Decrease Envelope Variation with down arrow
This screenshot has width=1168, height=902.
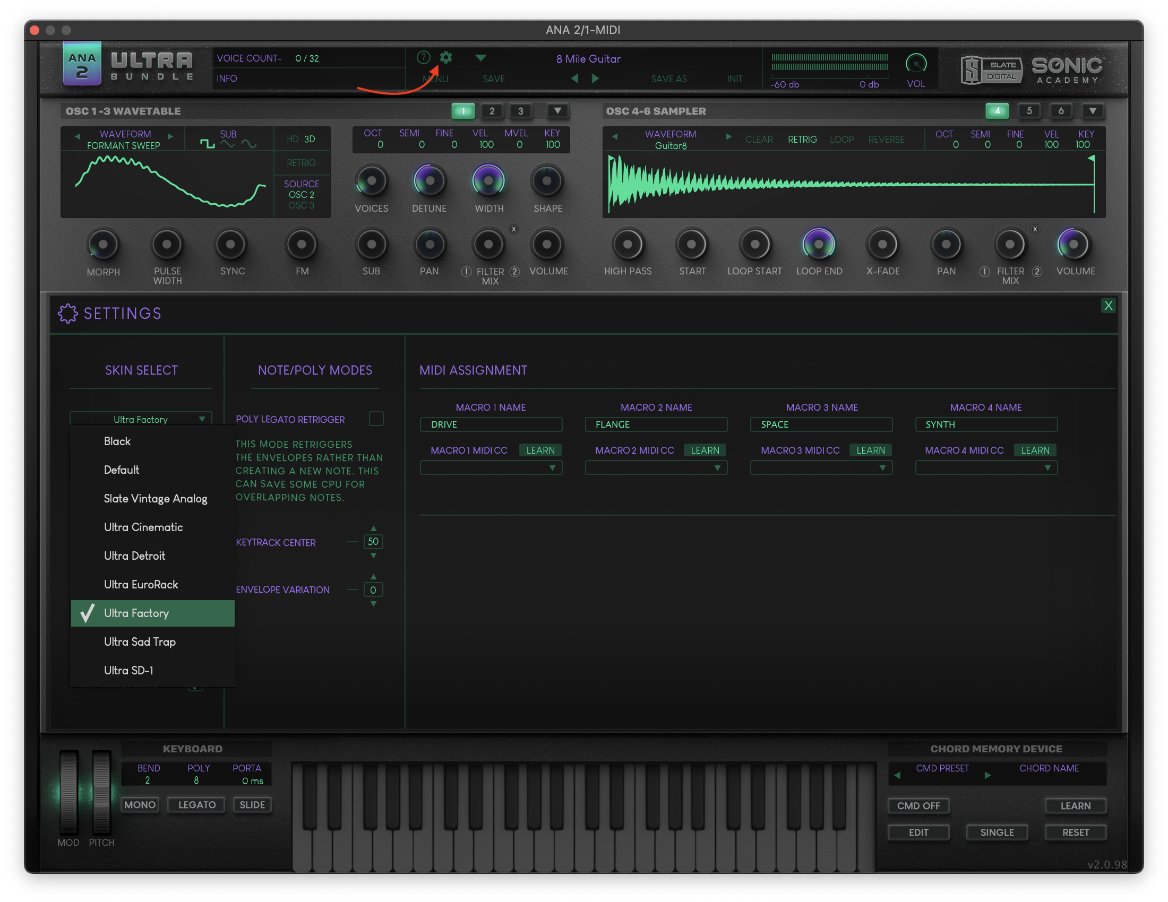point(373,604)
